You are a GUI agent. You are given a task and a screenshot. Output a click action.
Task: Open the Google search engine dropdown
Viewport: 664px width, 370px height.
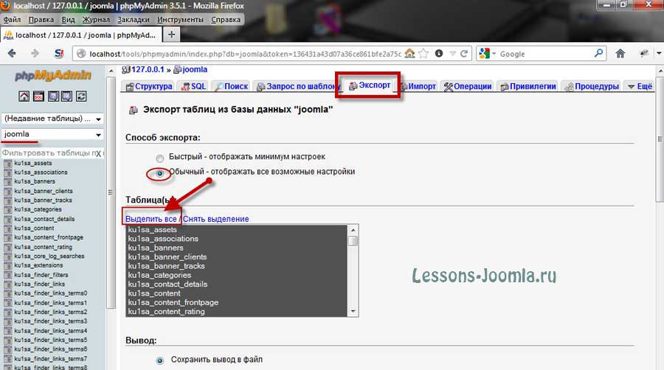click(487, 54)
